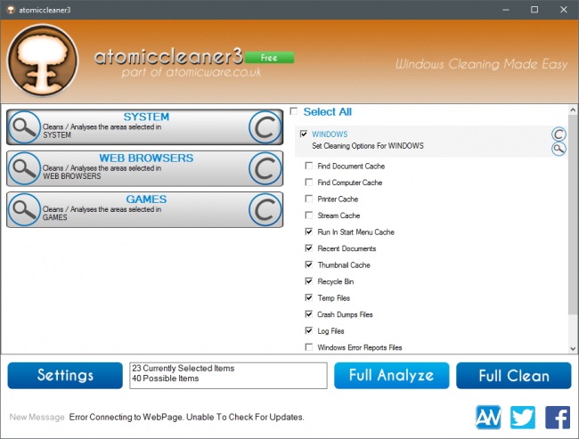This screenshot has width=579, height=439.
Task: Click the WINDOWS section analyze magnifier icon
Action: [559, 149]
